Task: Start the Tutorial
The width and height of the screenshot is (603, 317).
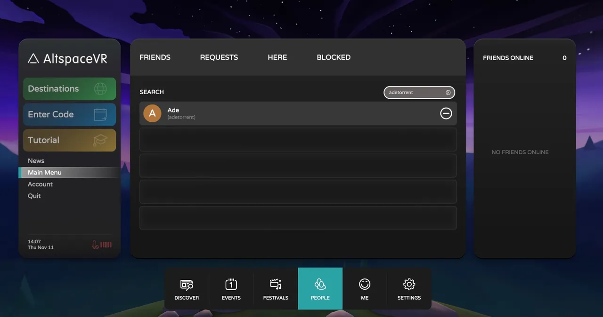Action: (x=69, y=140)
